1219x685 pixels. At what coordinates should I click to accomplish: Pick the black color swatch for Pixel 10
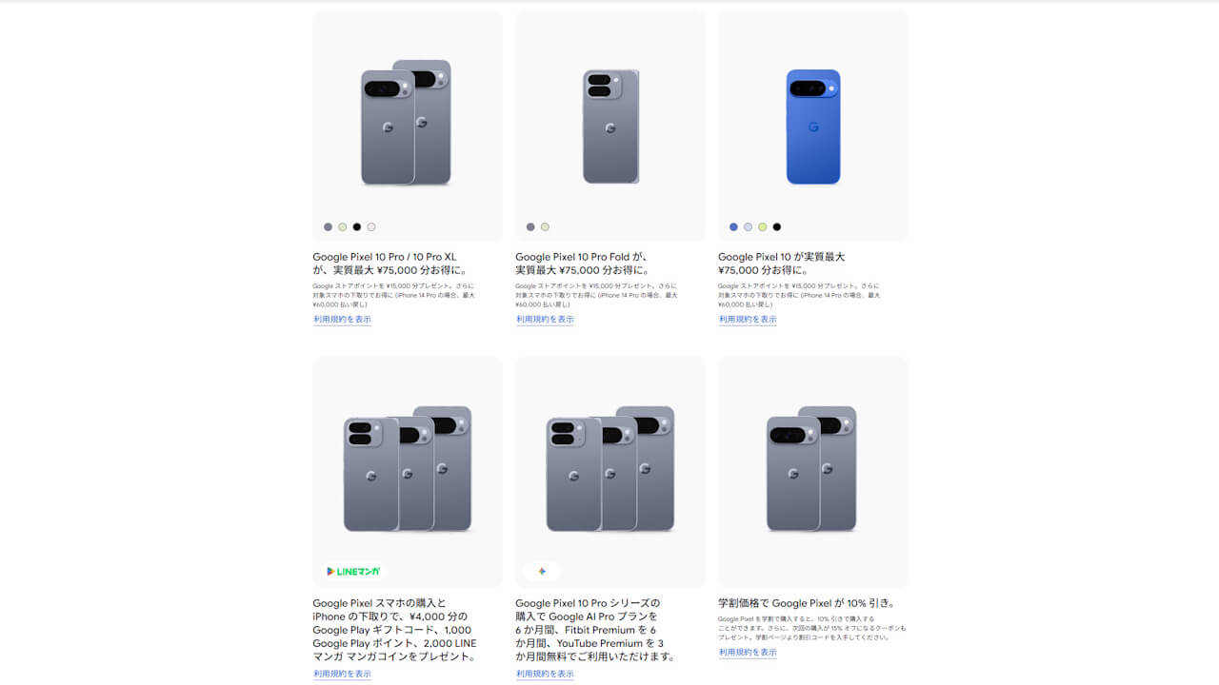click(x=777, y=227)
